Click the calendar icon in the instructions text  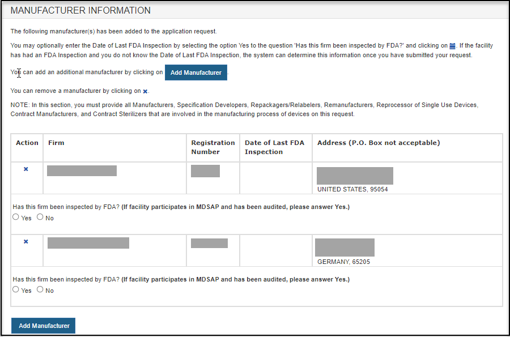pyautogui.click(x=452, y=46)
